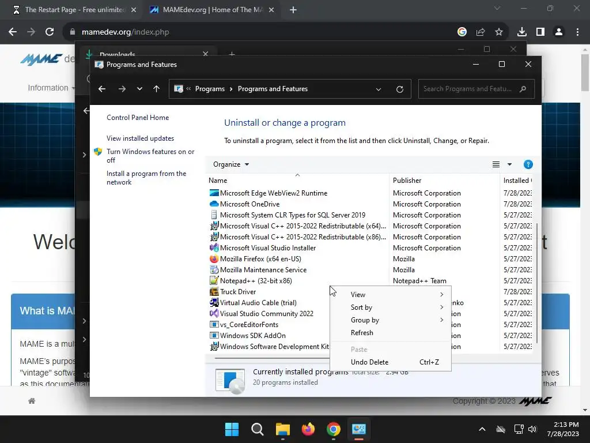Sort by the Publisher column header

pyautogui.click(x=444, y=181)
